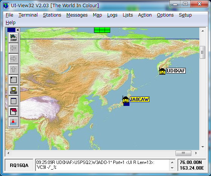The image size is (211, 176).
Task: Click the horizontal scrollbar right arrow
Action: [x=196, y=153]
